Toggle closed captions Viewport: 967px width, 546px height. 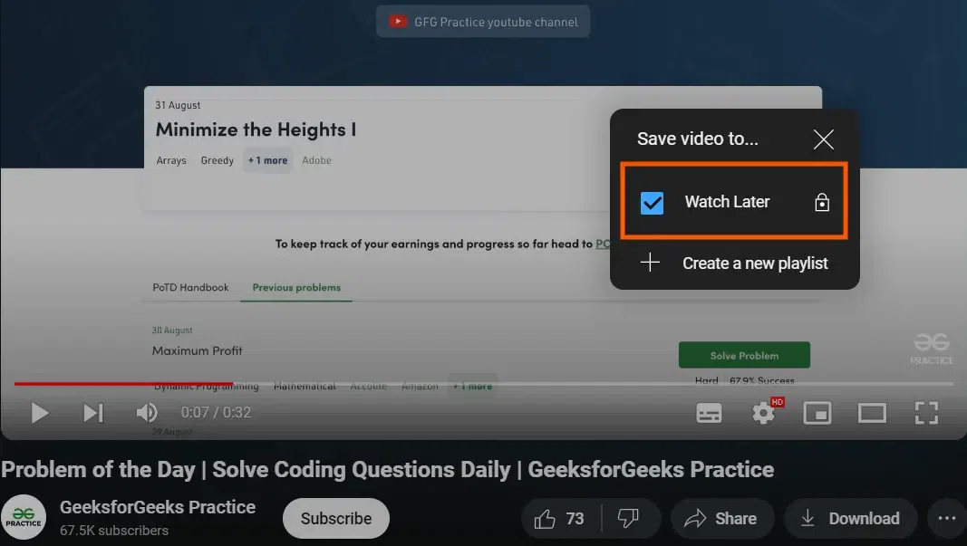709,413
